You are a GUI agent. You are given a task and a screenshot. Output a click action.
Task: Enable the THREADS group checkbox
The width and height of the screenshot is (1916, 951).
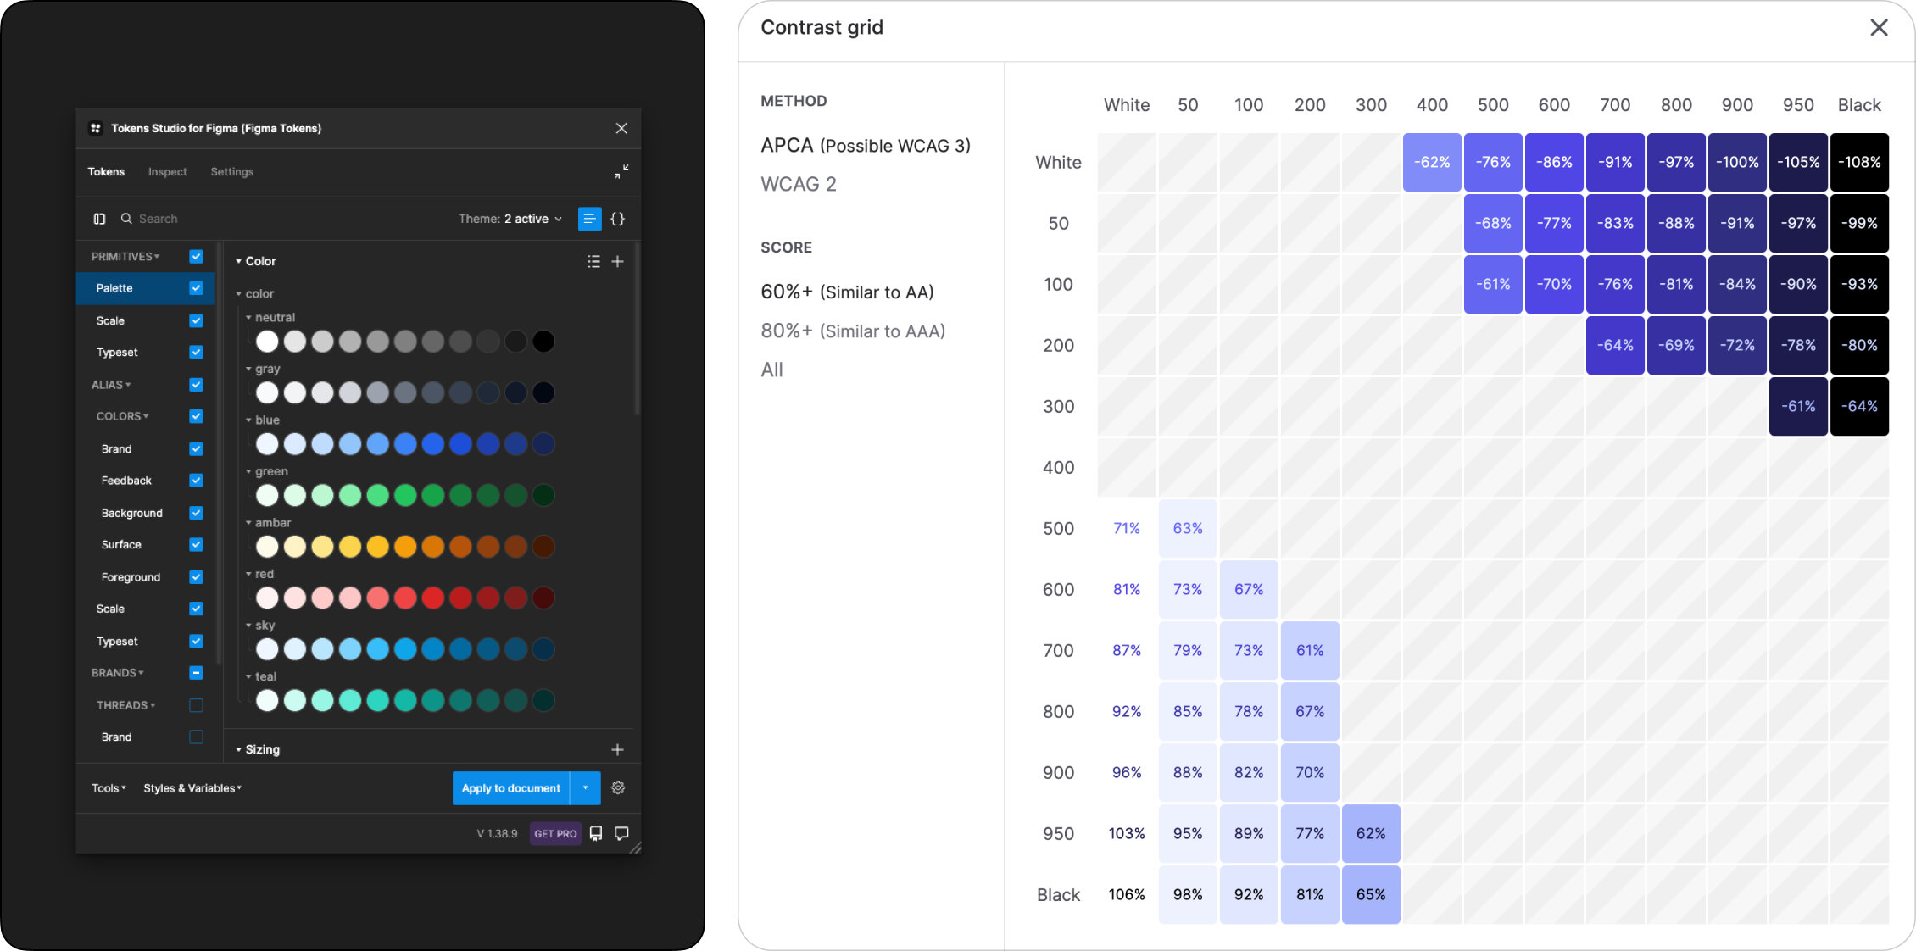[196, 705]
